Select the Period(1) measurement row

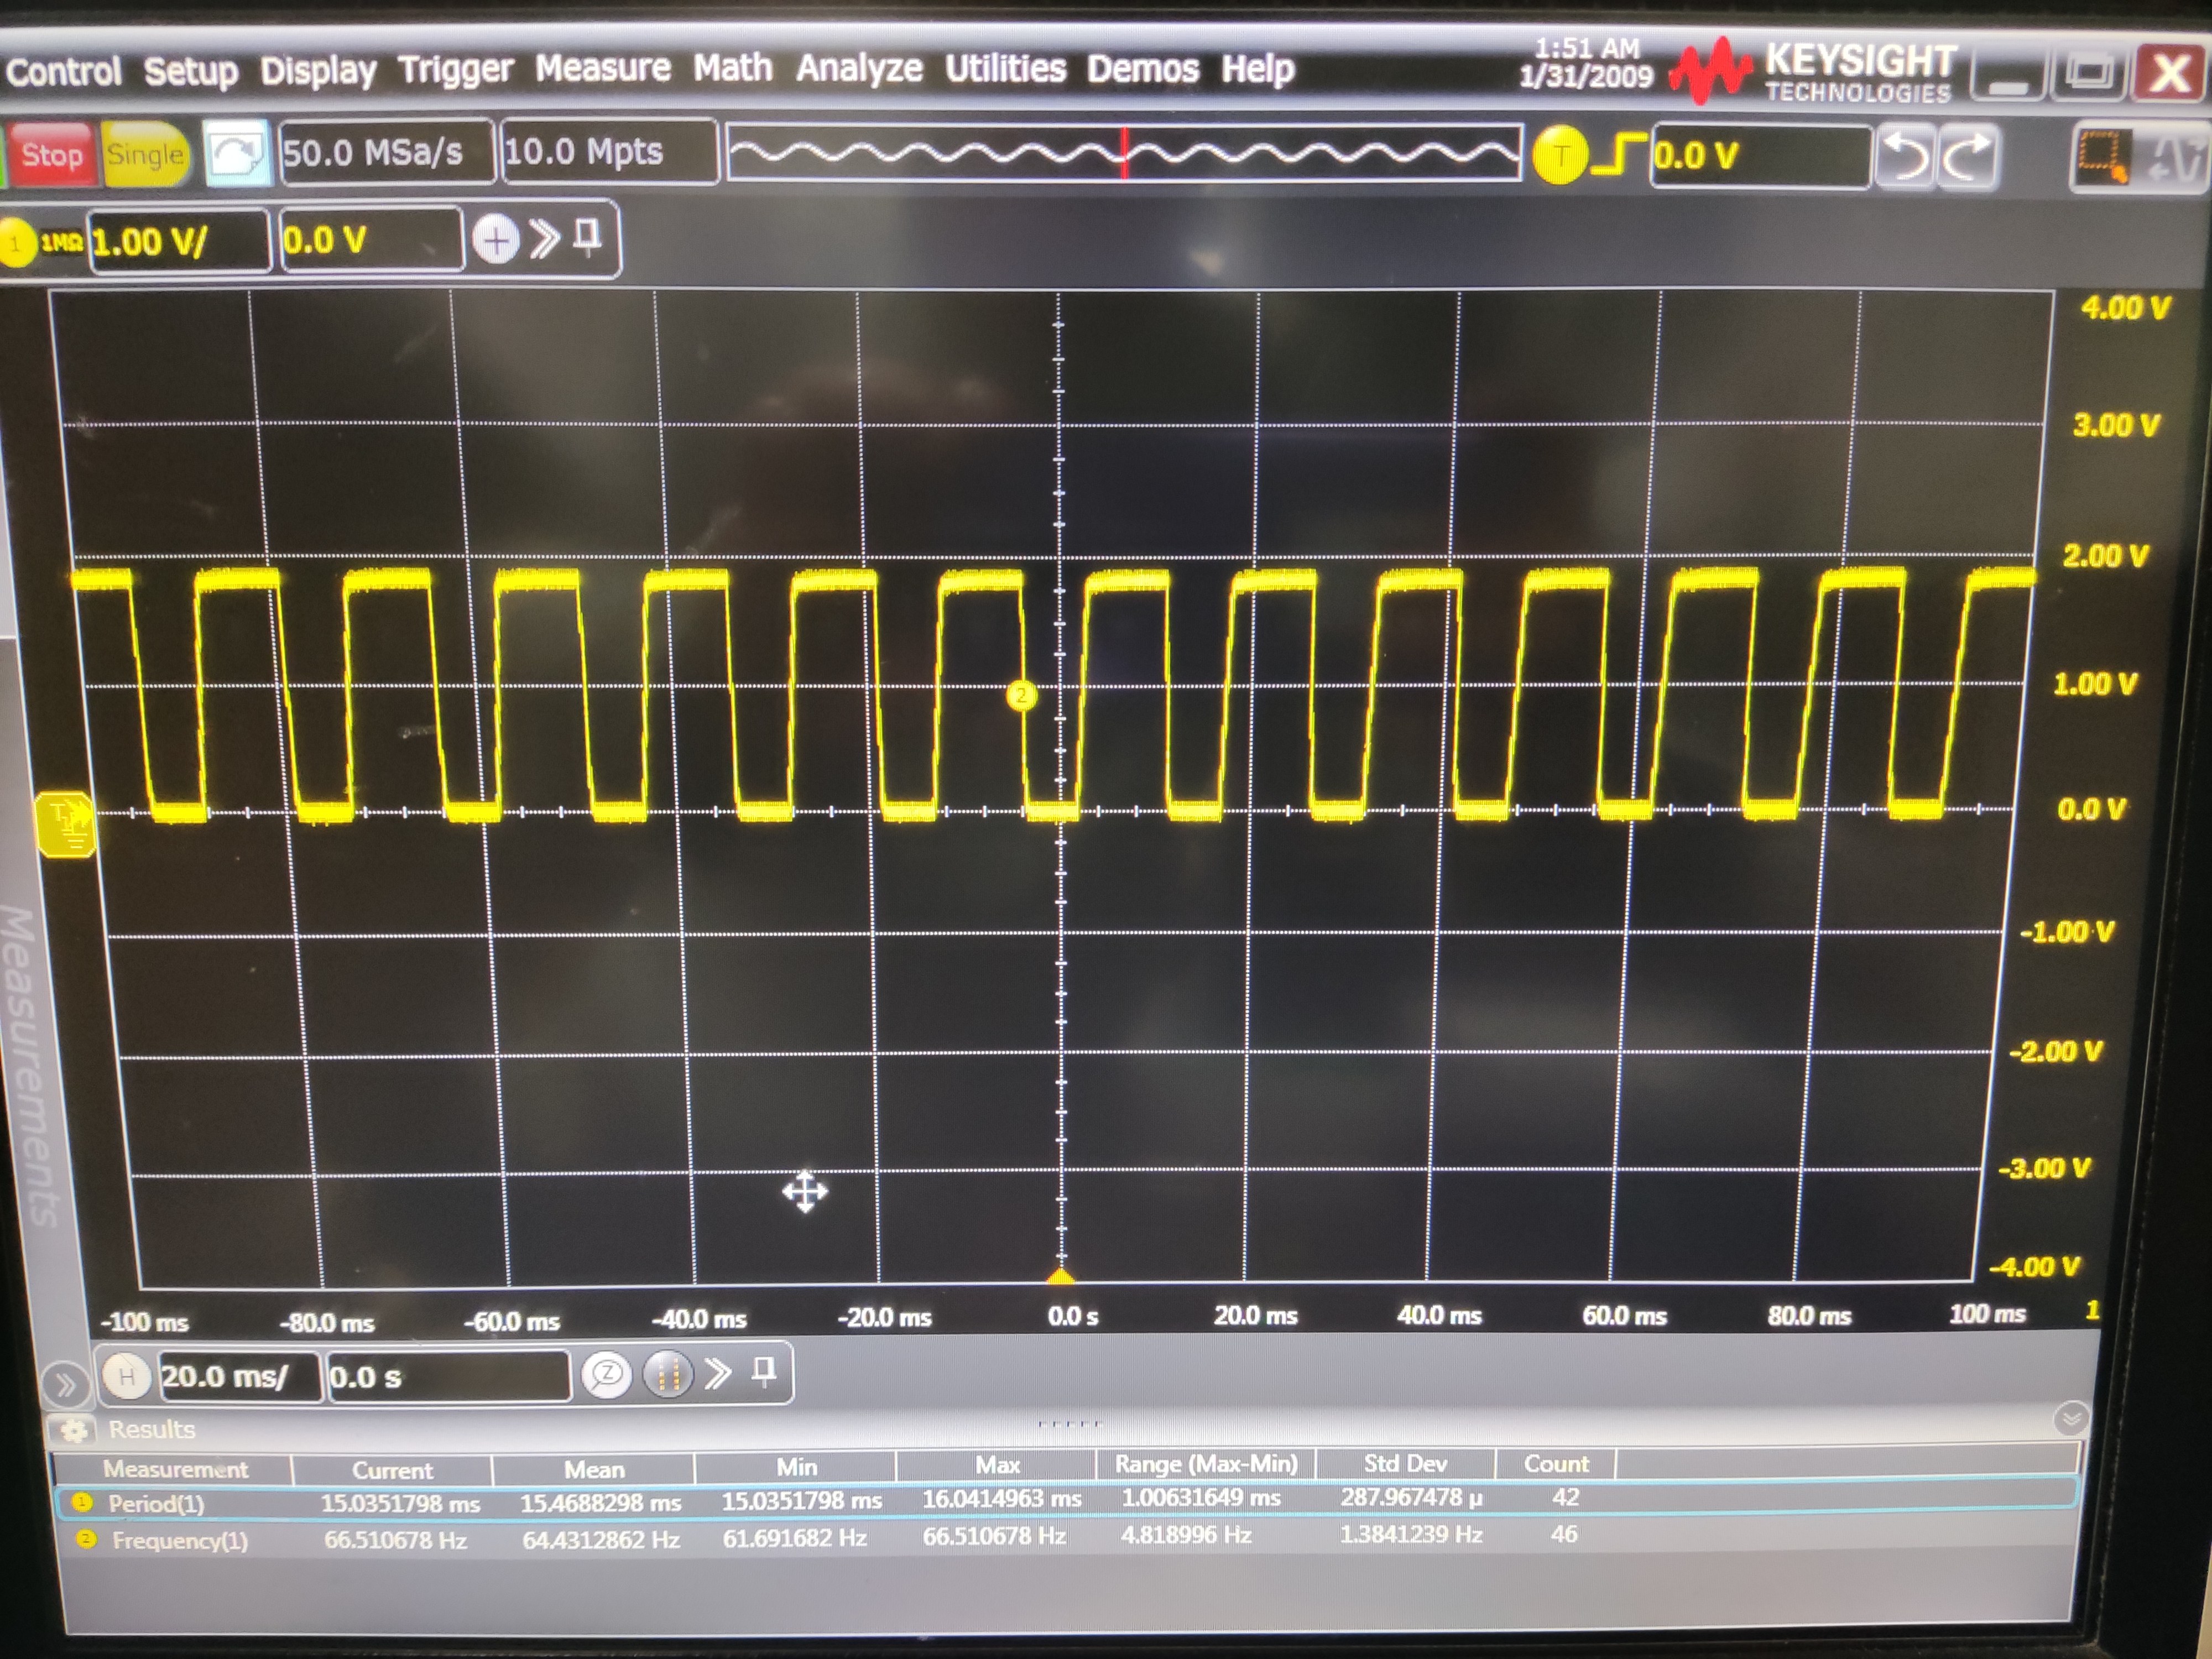(x=156, y=1503)
